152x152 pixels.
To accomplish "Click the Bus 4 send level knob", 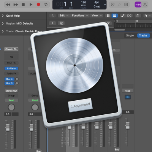I will coord(17,79).
